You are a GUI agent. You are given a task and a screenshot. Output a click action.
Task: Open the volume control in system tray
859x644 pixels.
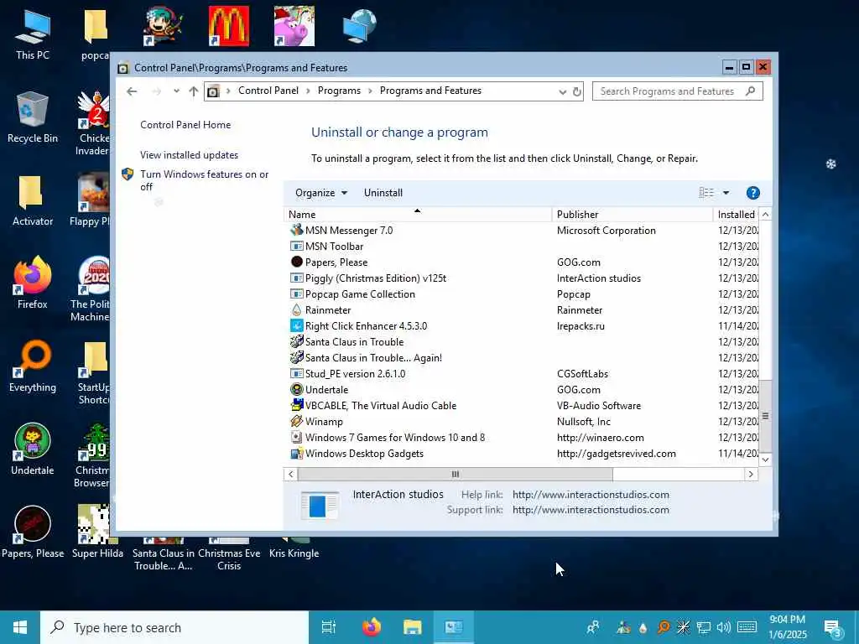[x=724, y=627]
